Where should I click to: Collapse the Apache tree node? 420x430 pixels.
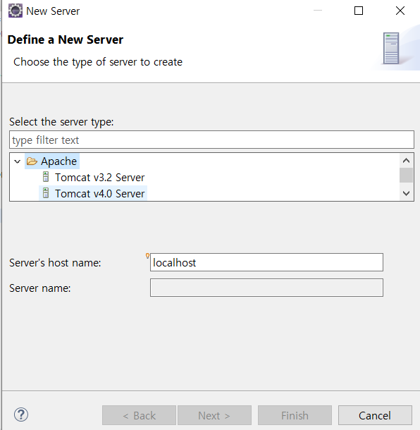[18, 161]
